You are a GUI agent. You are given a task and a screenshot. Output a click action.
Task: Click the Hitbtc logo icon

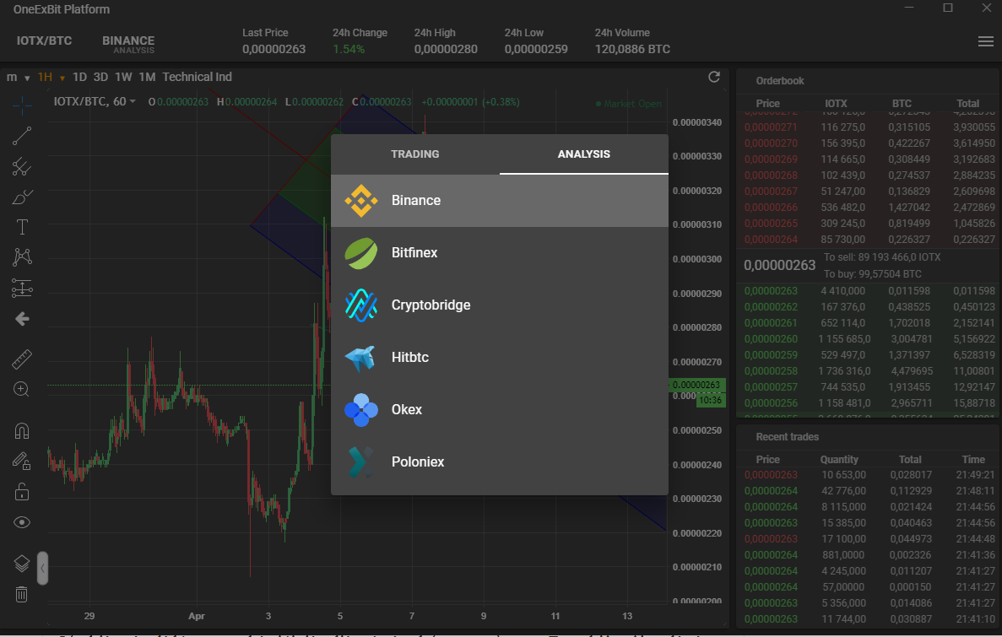361,358
